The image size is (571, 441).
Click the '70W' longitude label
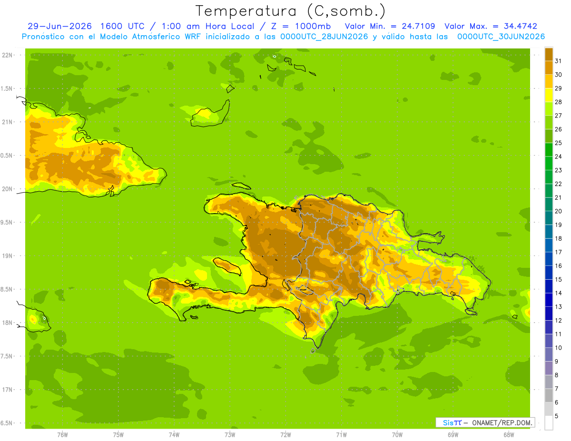pos(397,434)
